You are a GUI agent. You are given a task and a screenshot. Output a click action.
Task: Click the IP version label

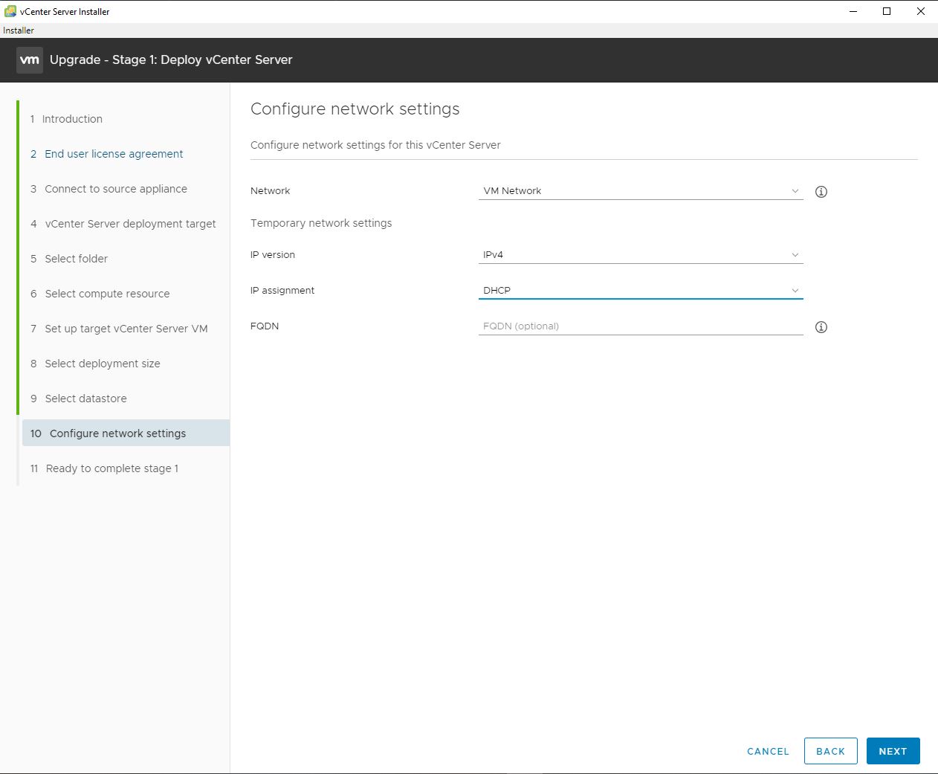pyautogui.click(x=273, y=255)
